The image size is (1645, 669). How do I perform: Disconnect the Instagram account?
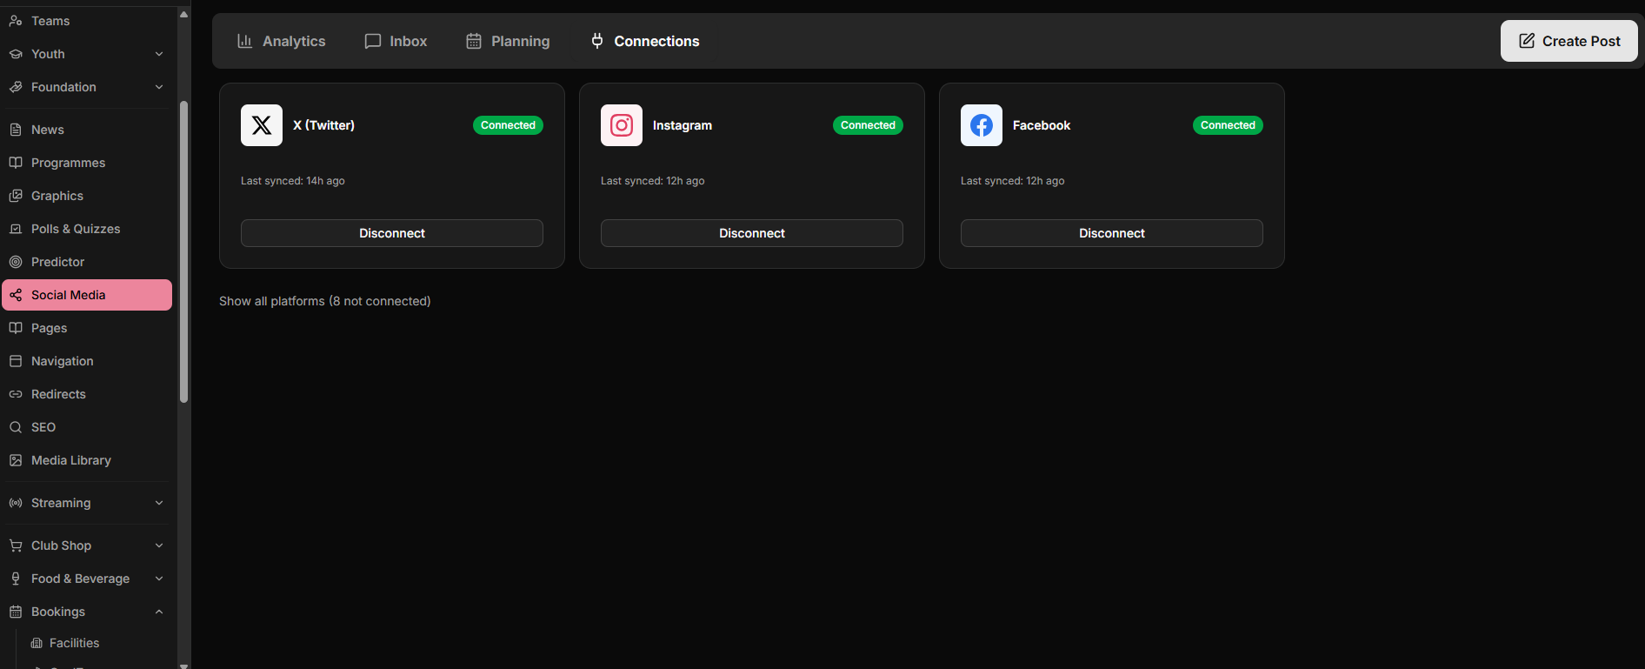point(752,233)
